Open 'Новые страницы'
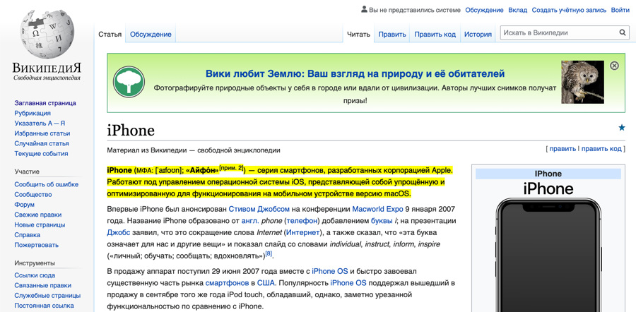 click(x=40, y=225)
